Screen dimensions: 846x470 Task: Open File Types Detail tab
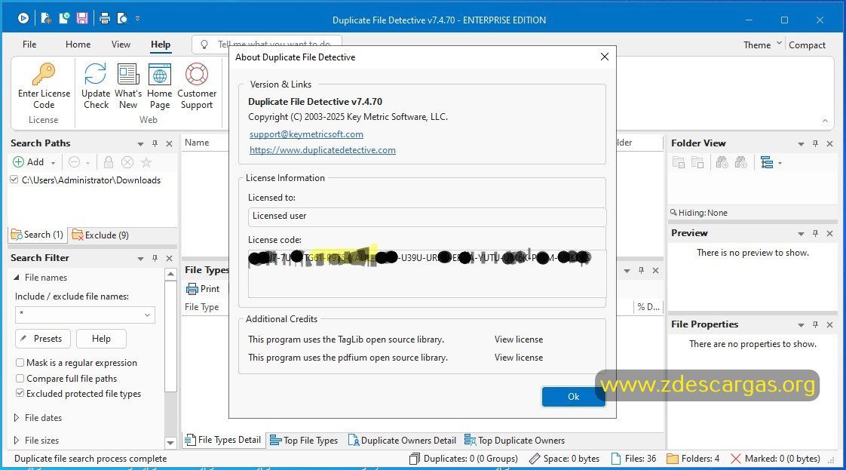223,441
